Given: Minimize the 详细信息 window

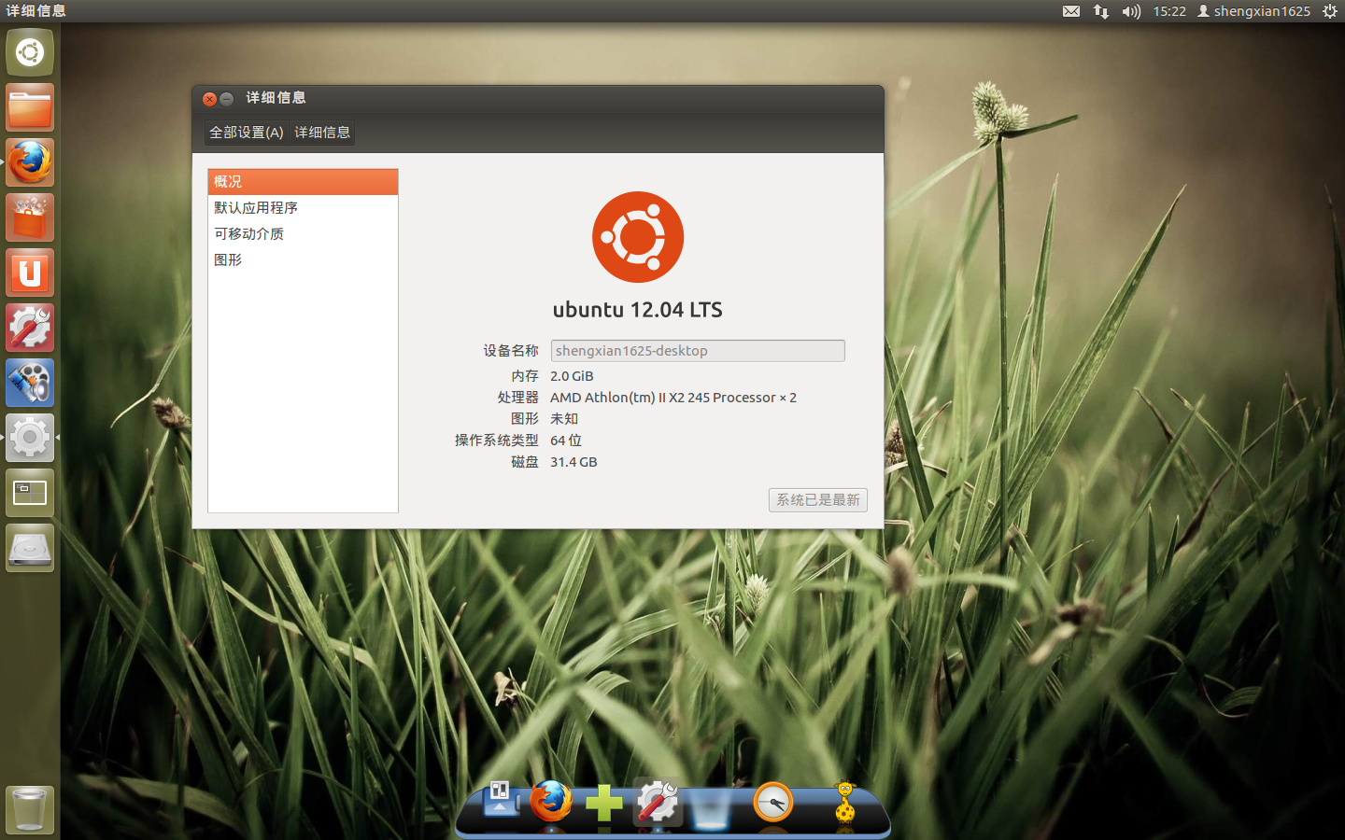Looking at the screenshot, I should 226,99.
